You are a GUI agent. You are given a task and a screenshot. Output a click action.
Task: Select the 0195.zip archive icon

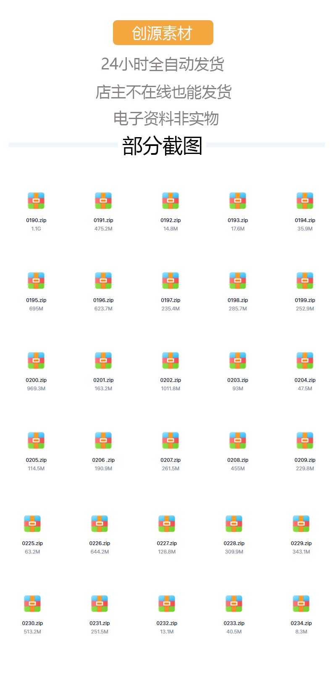[x=36, y=281]
